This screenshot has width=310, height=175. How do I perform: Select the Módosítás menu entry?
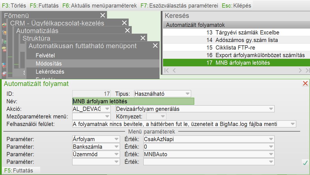[x=93, y=64]
